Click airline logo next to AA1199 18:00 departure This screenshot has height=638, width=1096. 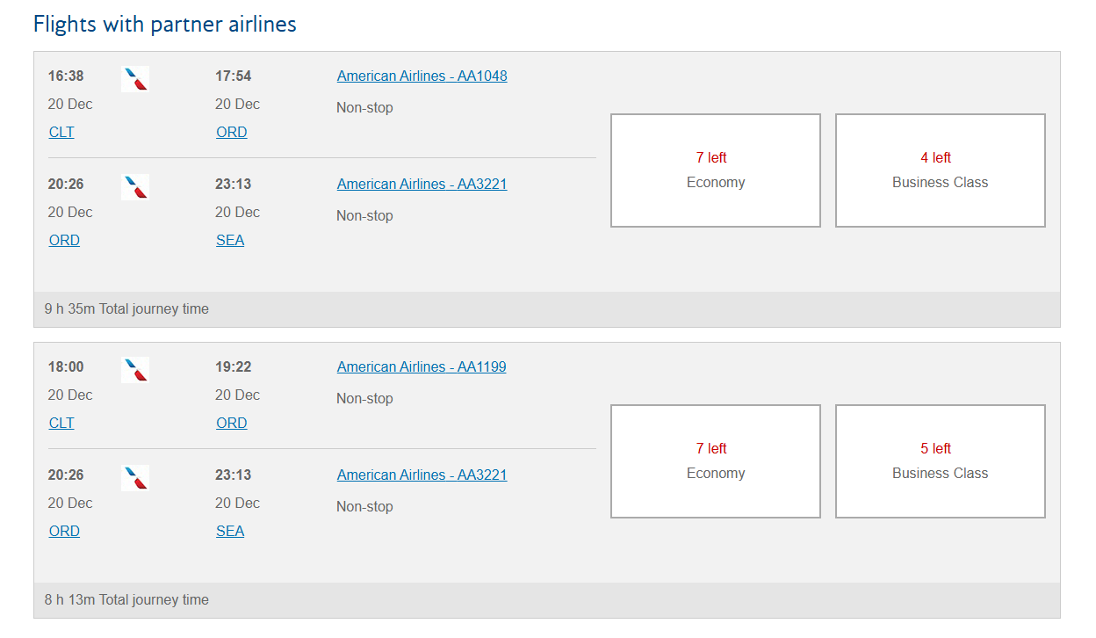(135, 370)
